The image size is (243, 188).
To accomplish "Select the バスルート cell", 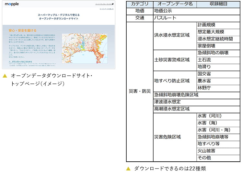I will 197,18.
